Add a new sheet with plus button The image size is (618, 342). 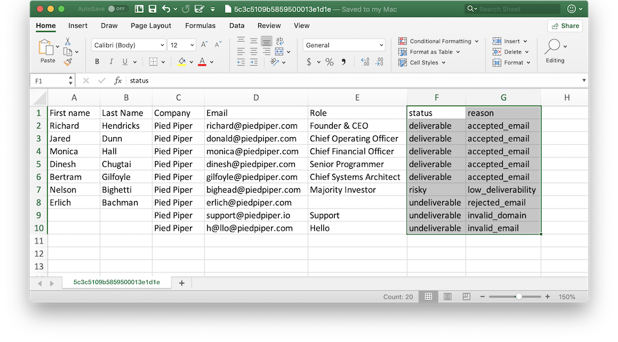182,283
